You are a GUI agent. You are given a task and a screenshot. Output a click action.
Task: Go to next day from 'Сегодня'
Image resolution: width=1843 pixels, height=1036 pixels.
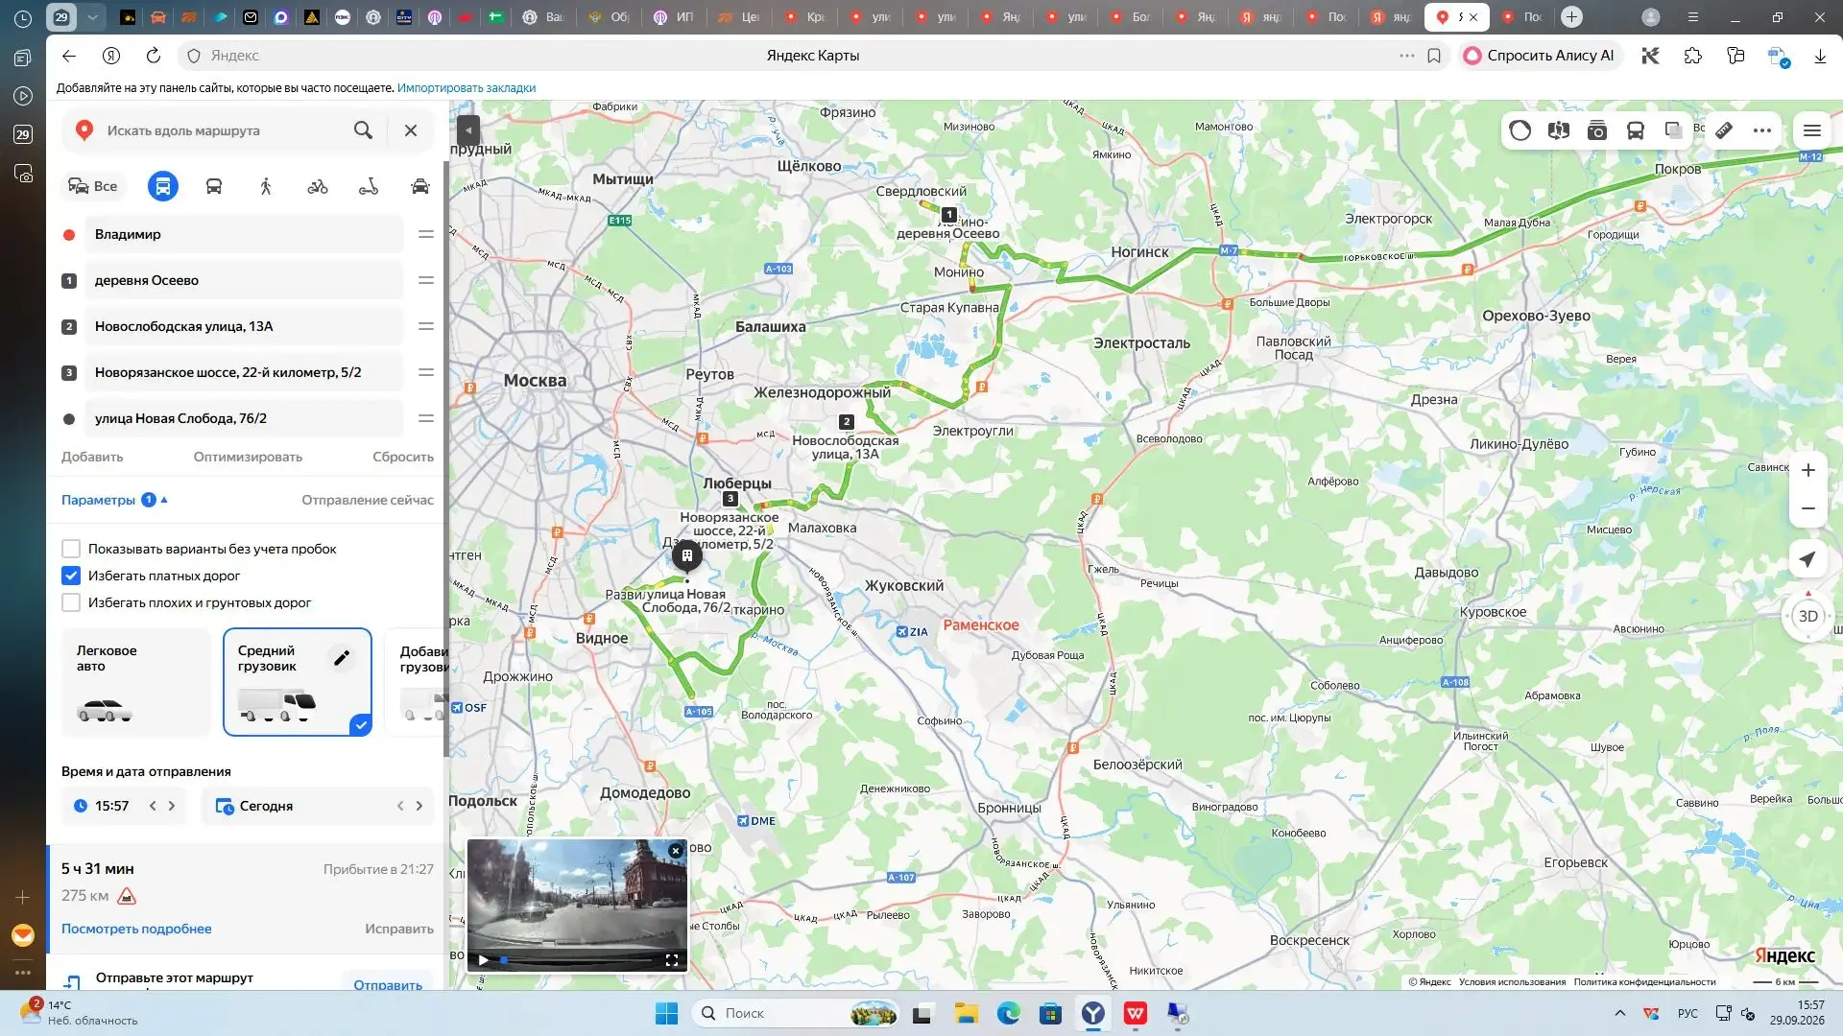(x=419, y=806)
